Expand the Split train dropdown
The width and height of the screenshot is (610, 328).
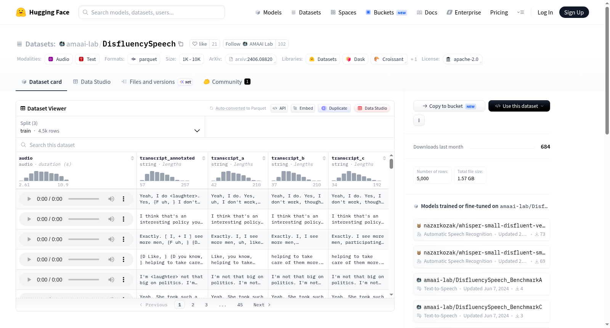110,127
